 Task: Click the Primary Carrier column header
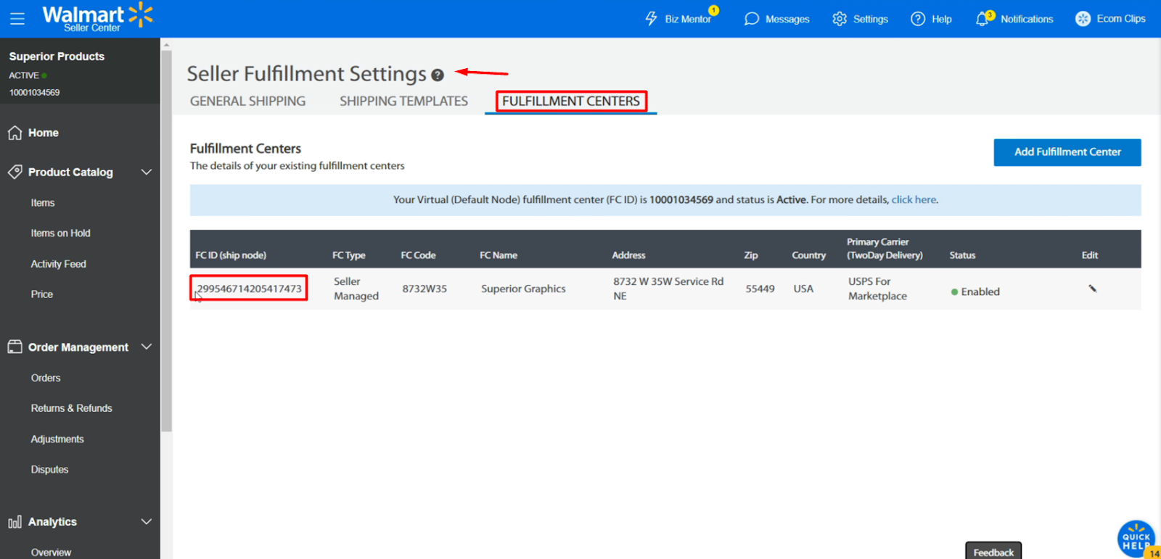885,249
